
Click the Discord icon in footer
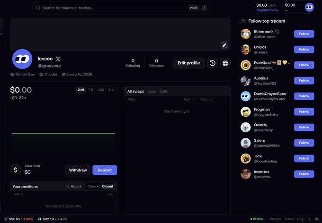tap(317, 219)
